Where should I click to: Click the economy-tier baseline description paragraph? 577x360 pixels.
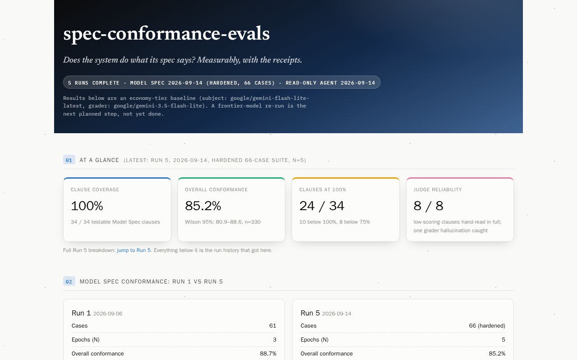[x=186, y=106]
